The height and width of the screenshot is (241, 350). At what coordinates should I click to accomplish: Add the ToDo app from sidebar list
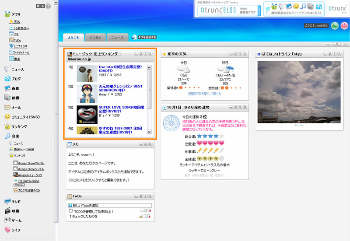[x=15, y=40]
